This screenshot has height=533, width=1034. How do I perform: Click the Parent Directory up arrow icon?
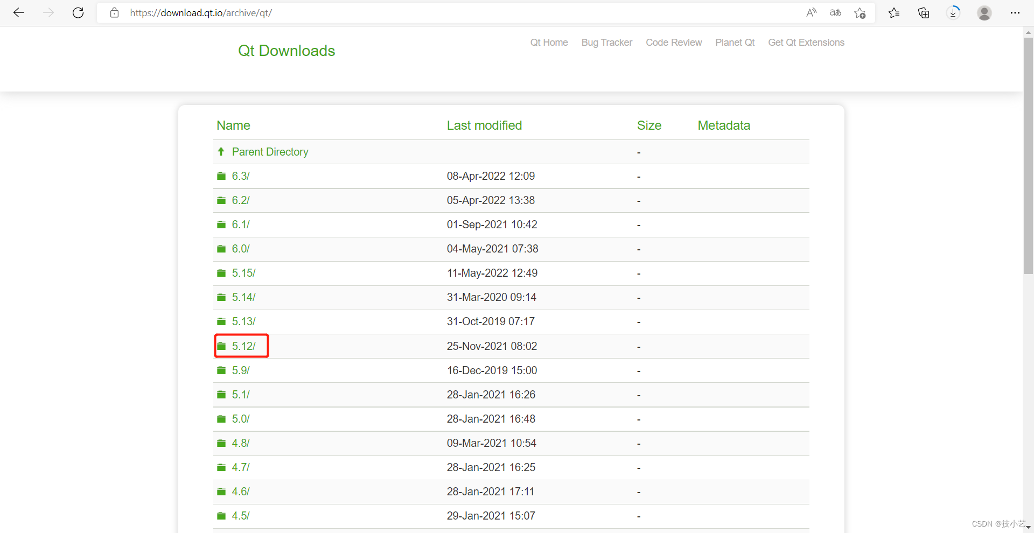tap(221, 152)
